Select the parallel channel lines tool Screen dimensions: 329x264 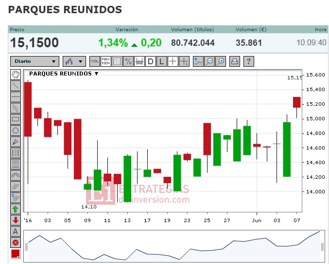(16, 108)
